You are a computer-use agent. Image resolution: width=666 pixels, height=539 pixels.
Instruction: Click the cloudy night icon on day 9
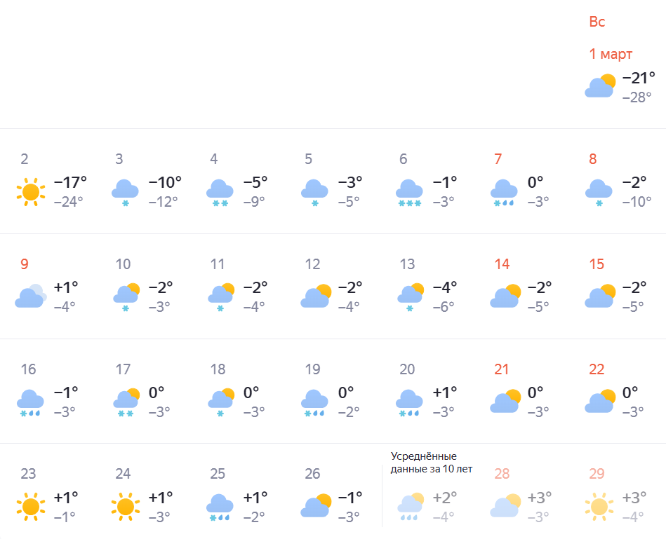30,296
